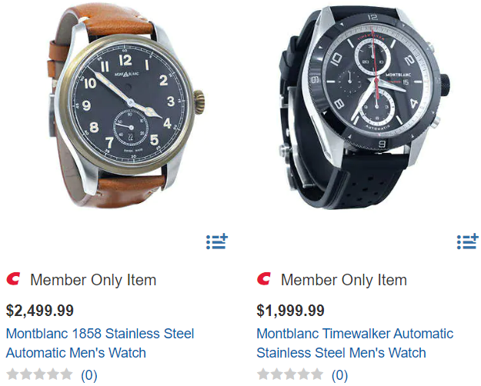Select the $2,499.99 price
Screen dimensions: 481x386
pyautogui.click(x=40, y=311)
